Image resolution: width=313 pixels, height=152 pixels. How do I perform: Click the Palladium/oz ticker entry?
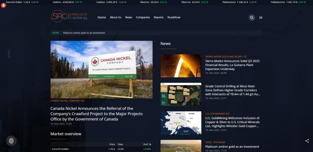pos(288,2)
